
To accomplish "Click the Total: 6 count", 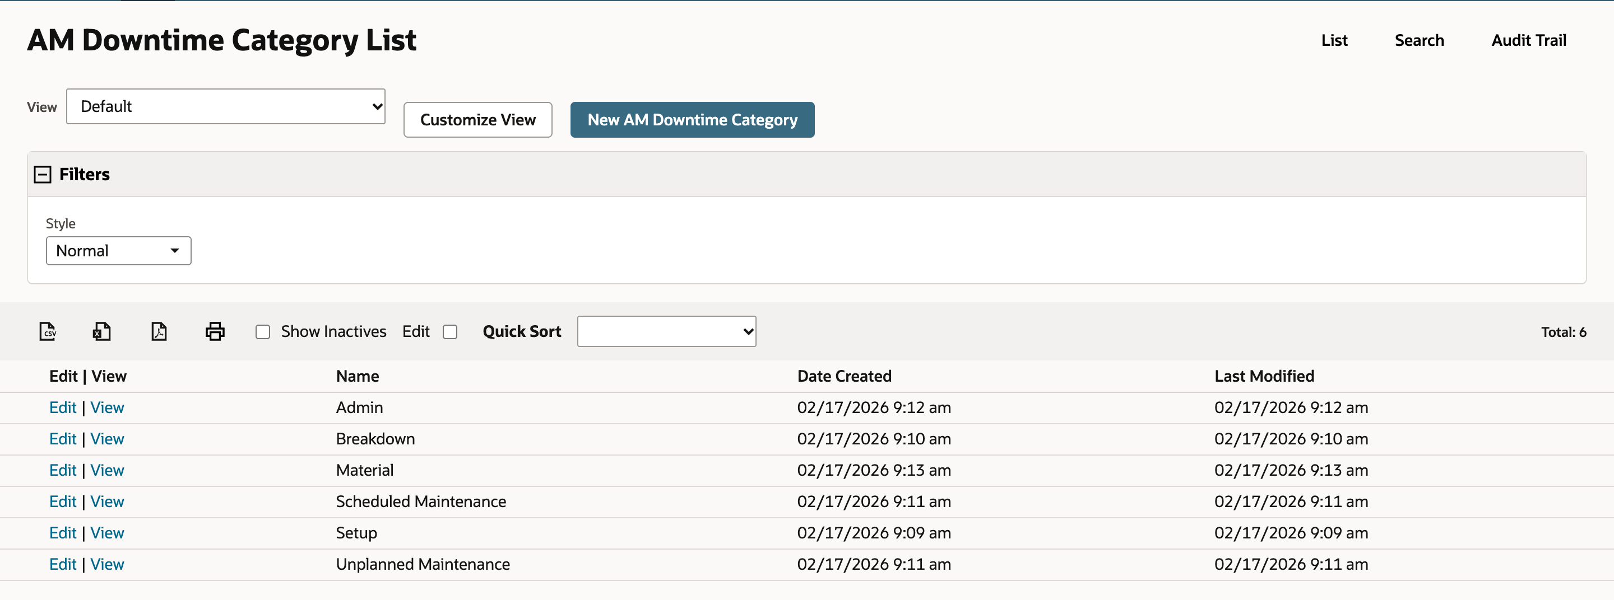I will [x=1563, y=332].
